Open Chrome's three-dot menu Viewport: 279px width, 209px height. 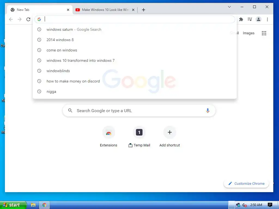coord(267,19)
